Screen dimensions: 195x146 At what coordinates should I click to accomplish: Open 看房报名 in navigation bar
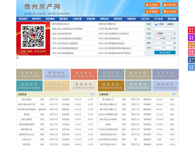[x=64, y=19]
